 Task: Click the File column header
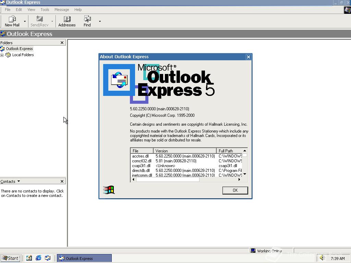click(x=142, y=151)
